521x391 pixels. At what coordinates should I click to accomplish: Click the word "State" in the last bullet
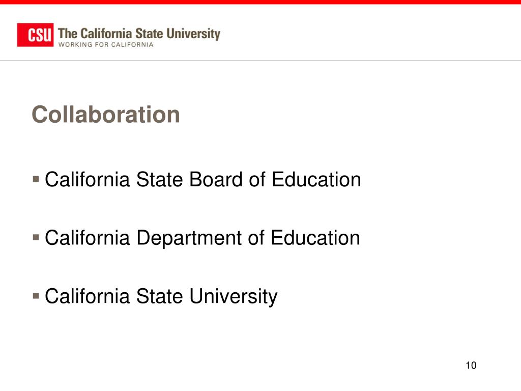[159, 296]
